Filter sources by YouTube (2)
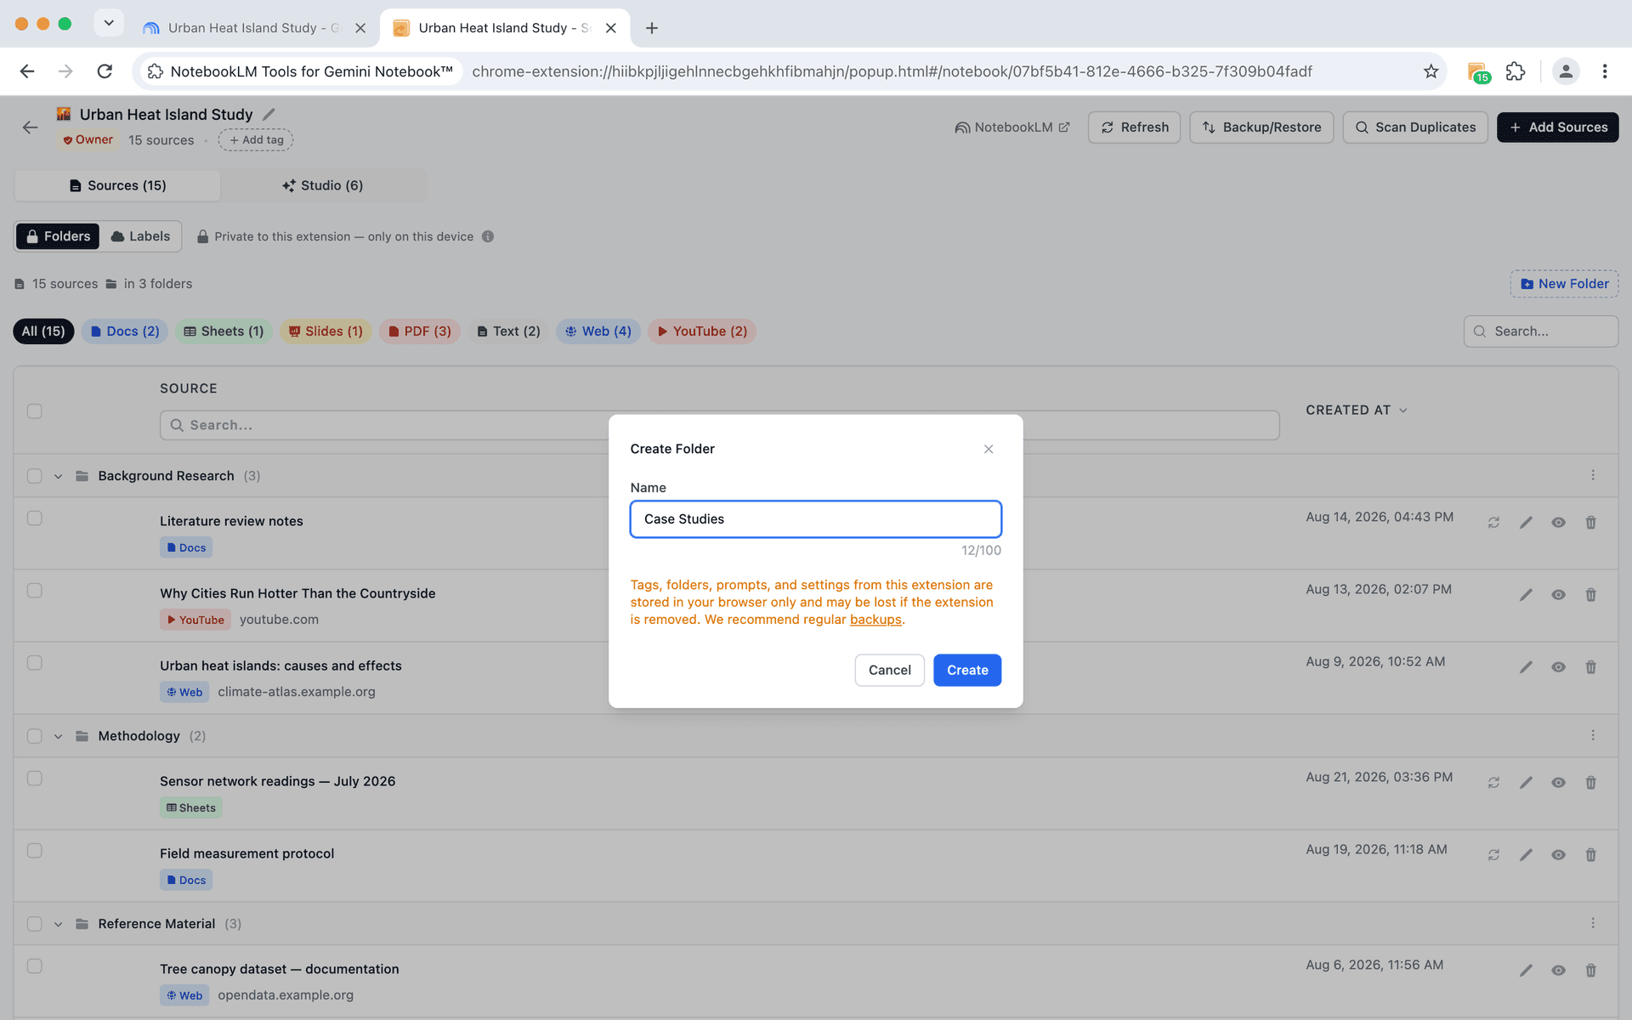Screen dimensions: 1632x1020 point(702,331)
